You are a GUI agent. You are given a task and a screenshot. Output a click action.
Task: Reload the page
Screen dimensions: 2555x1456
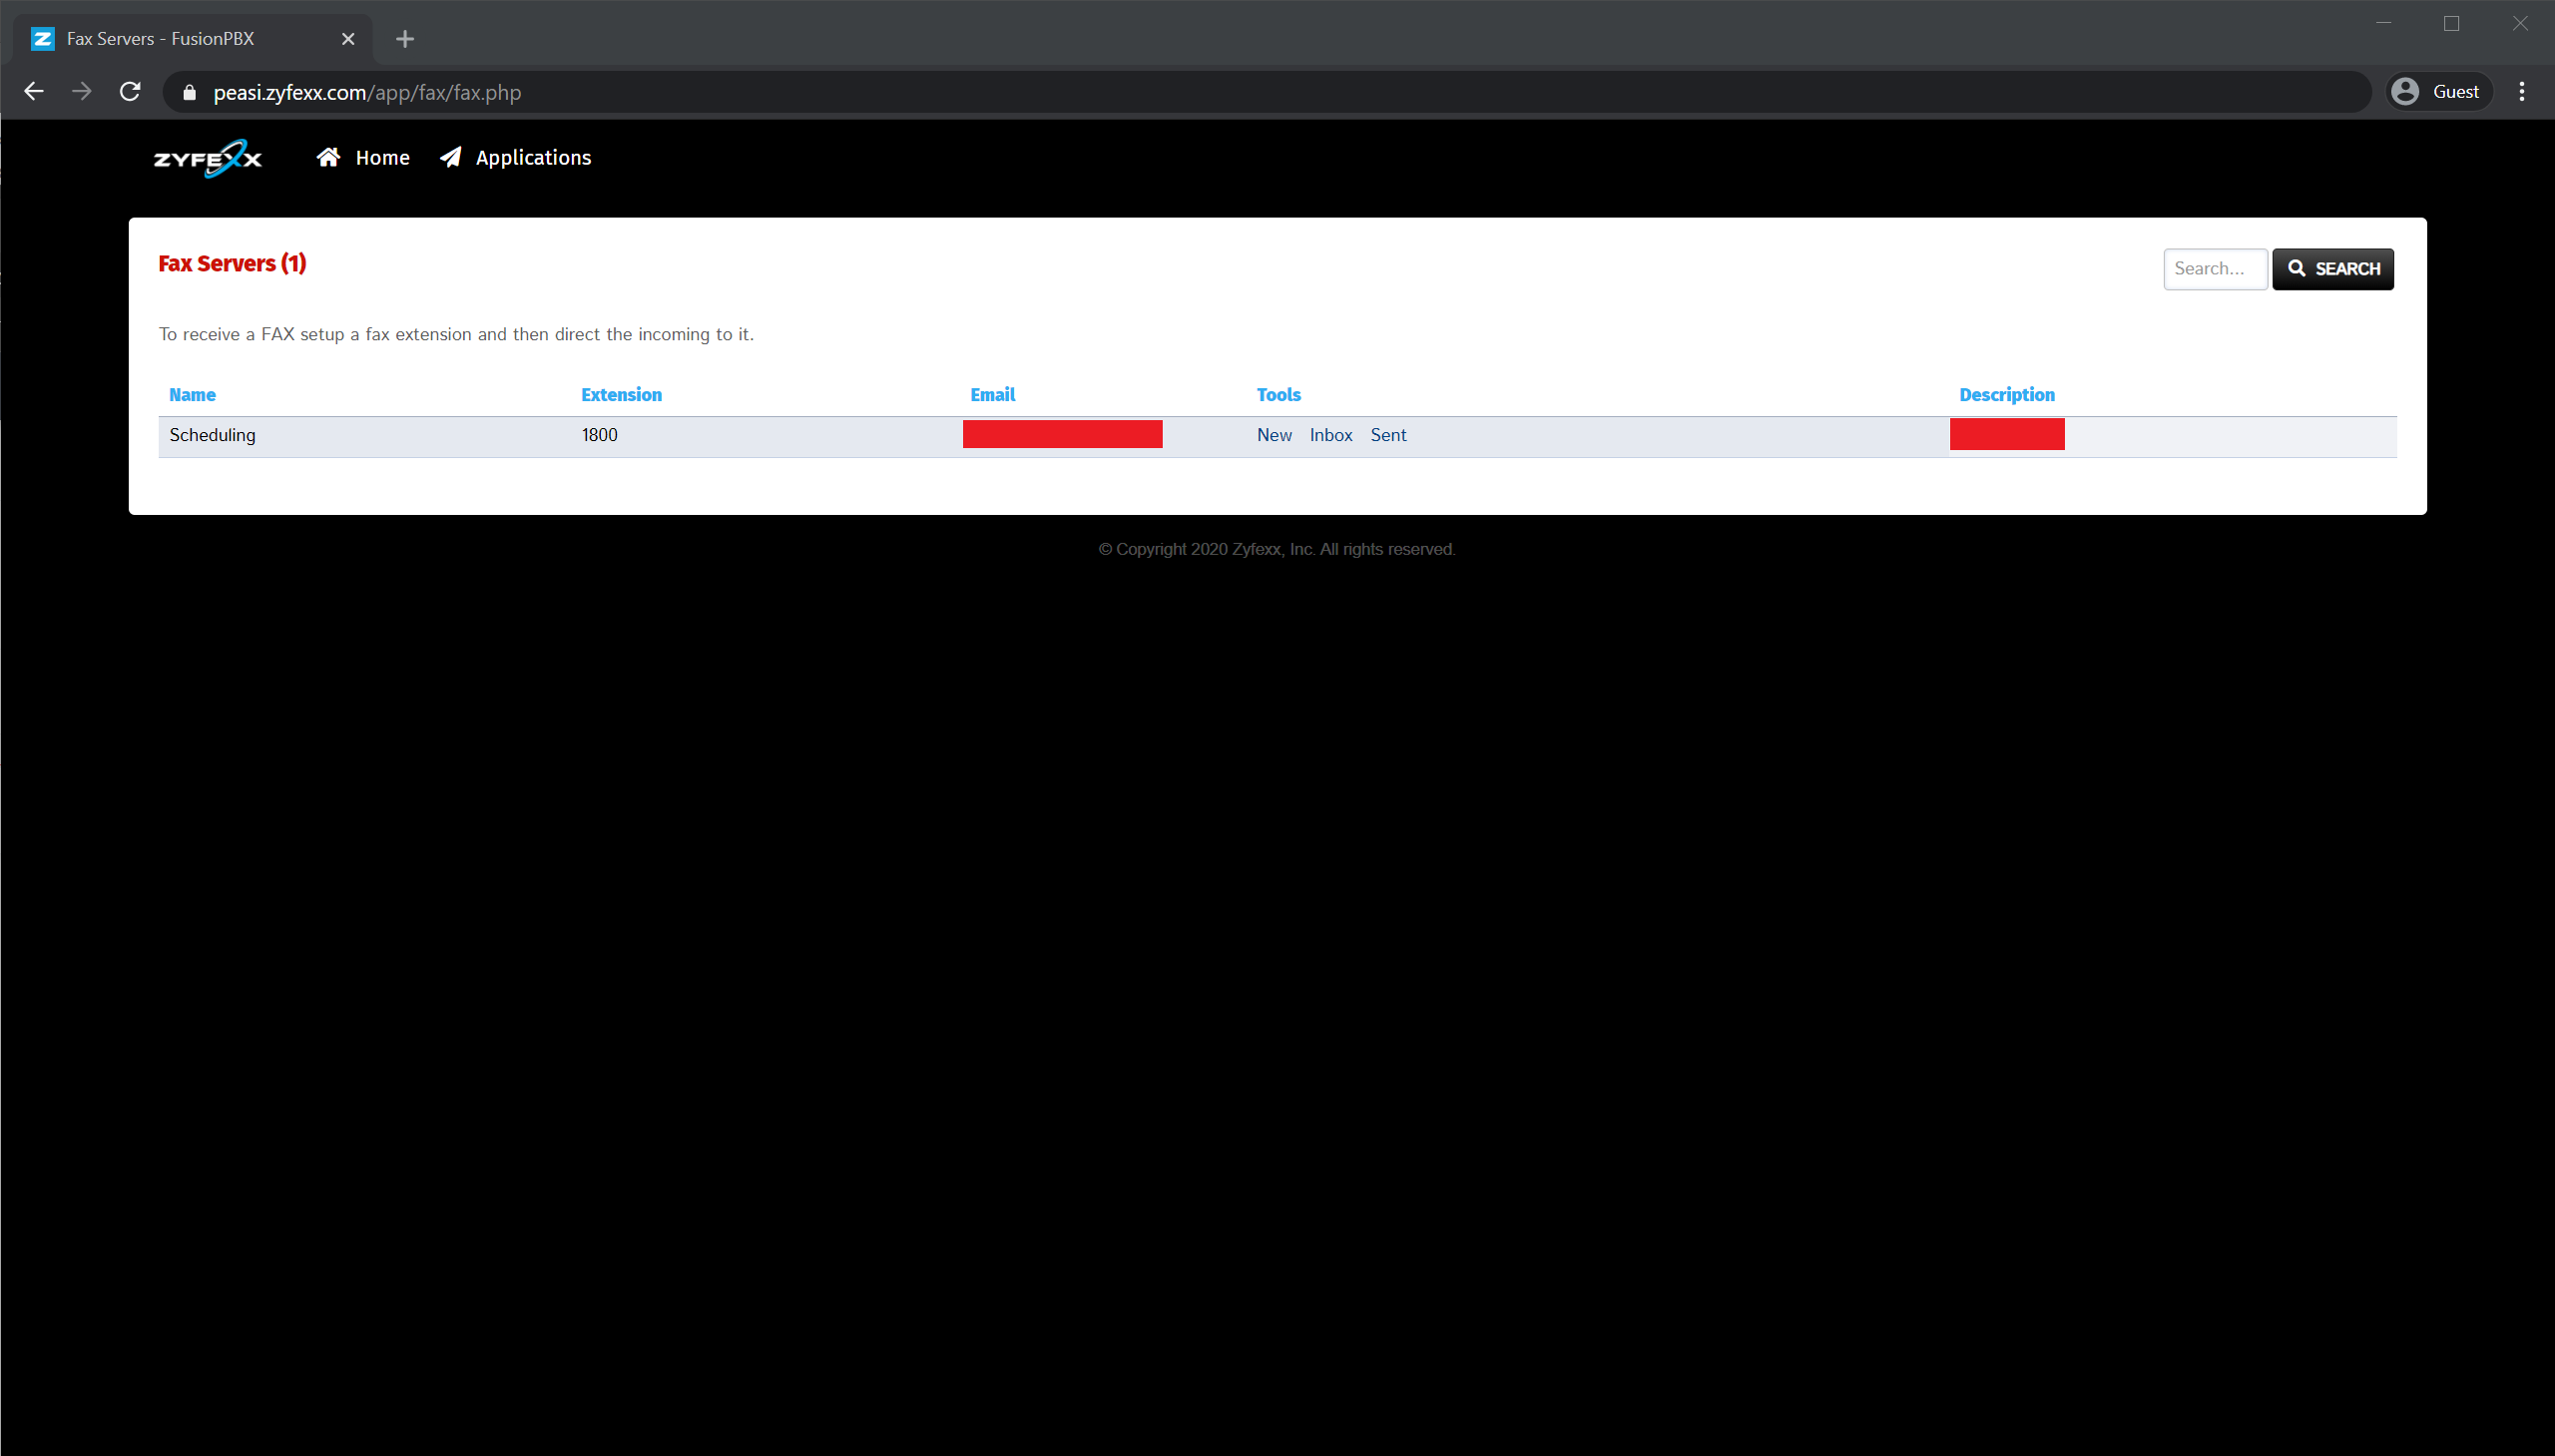tap(130, 92)
